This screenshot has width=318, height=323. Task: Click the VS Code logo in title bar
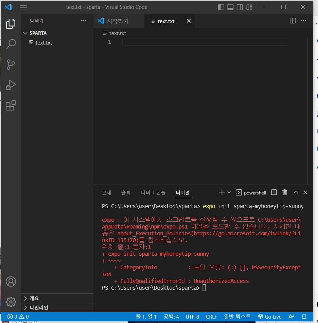(x=8, y=7)
